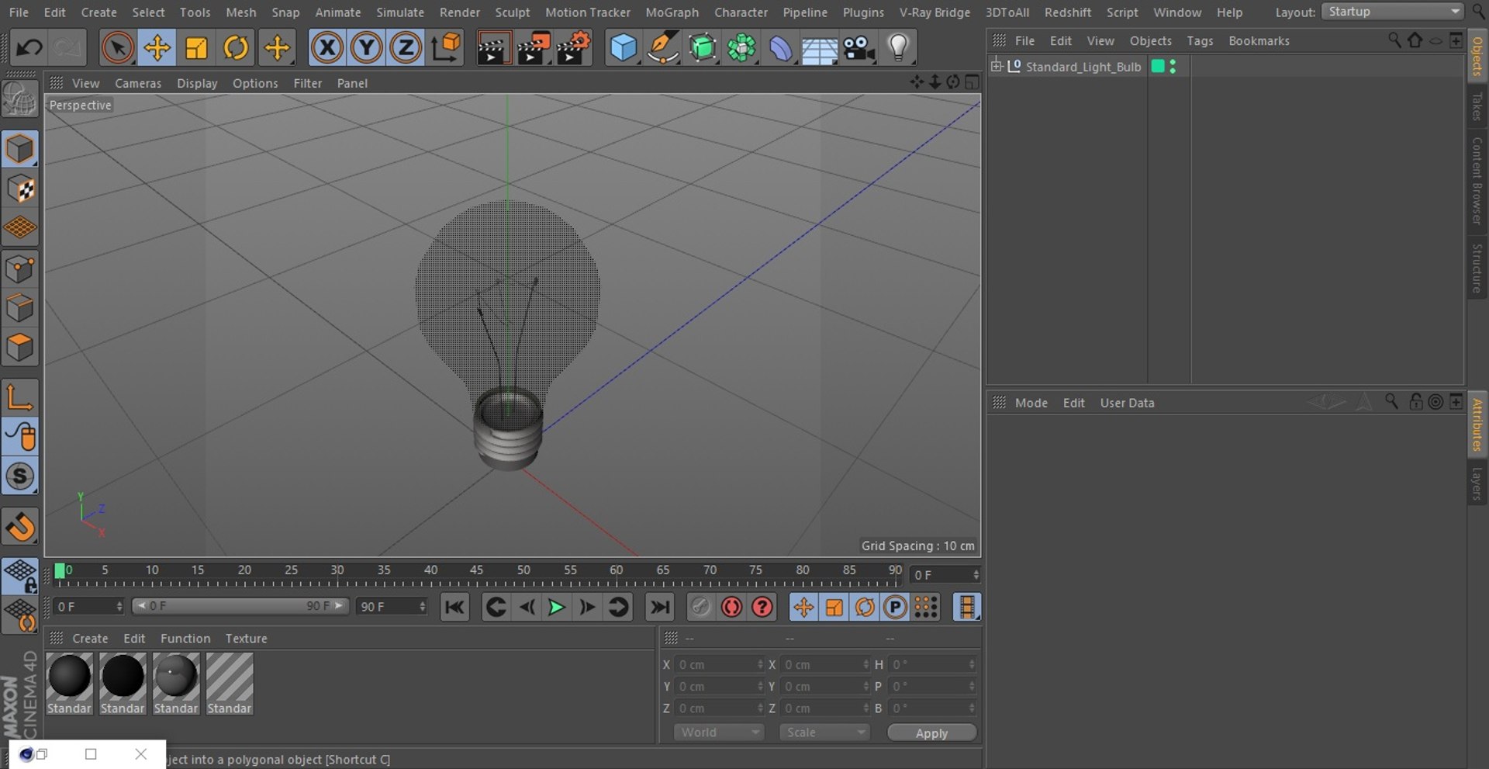Click the 0 F to 90 F preview range slider
Viewport: 1489px width, 769px height.
[240, 606]
